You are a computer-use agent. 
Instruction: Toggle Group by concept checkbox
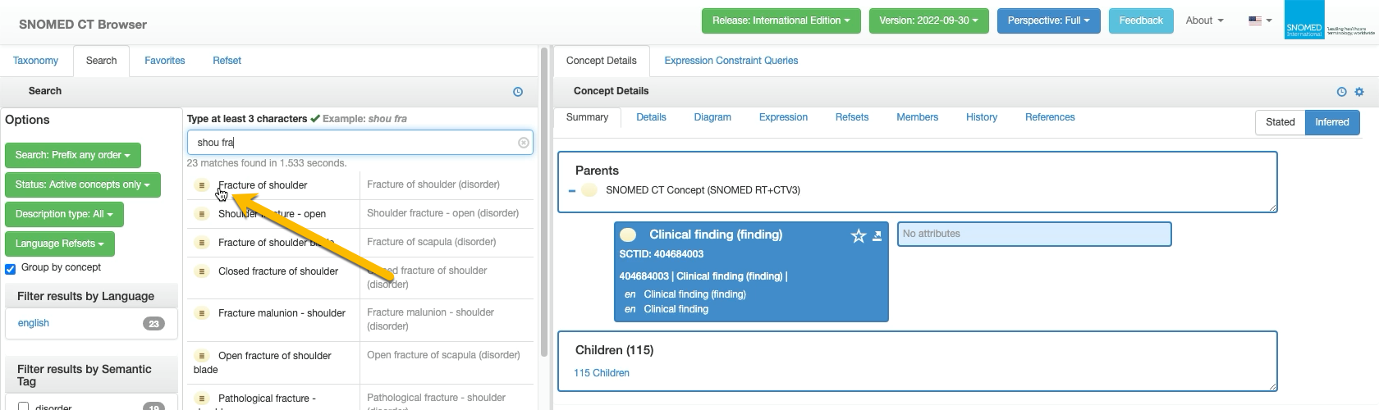(11, 269)
